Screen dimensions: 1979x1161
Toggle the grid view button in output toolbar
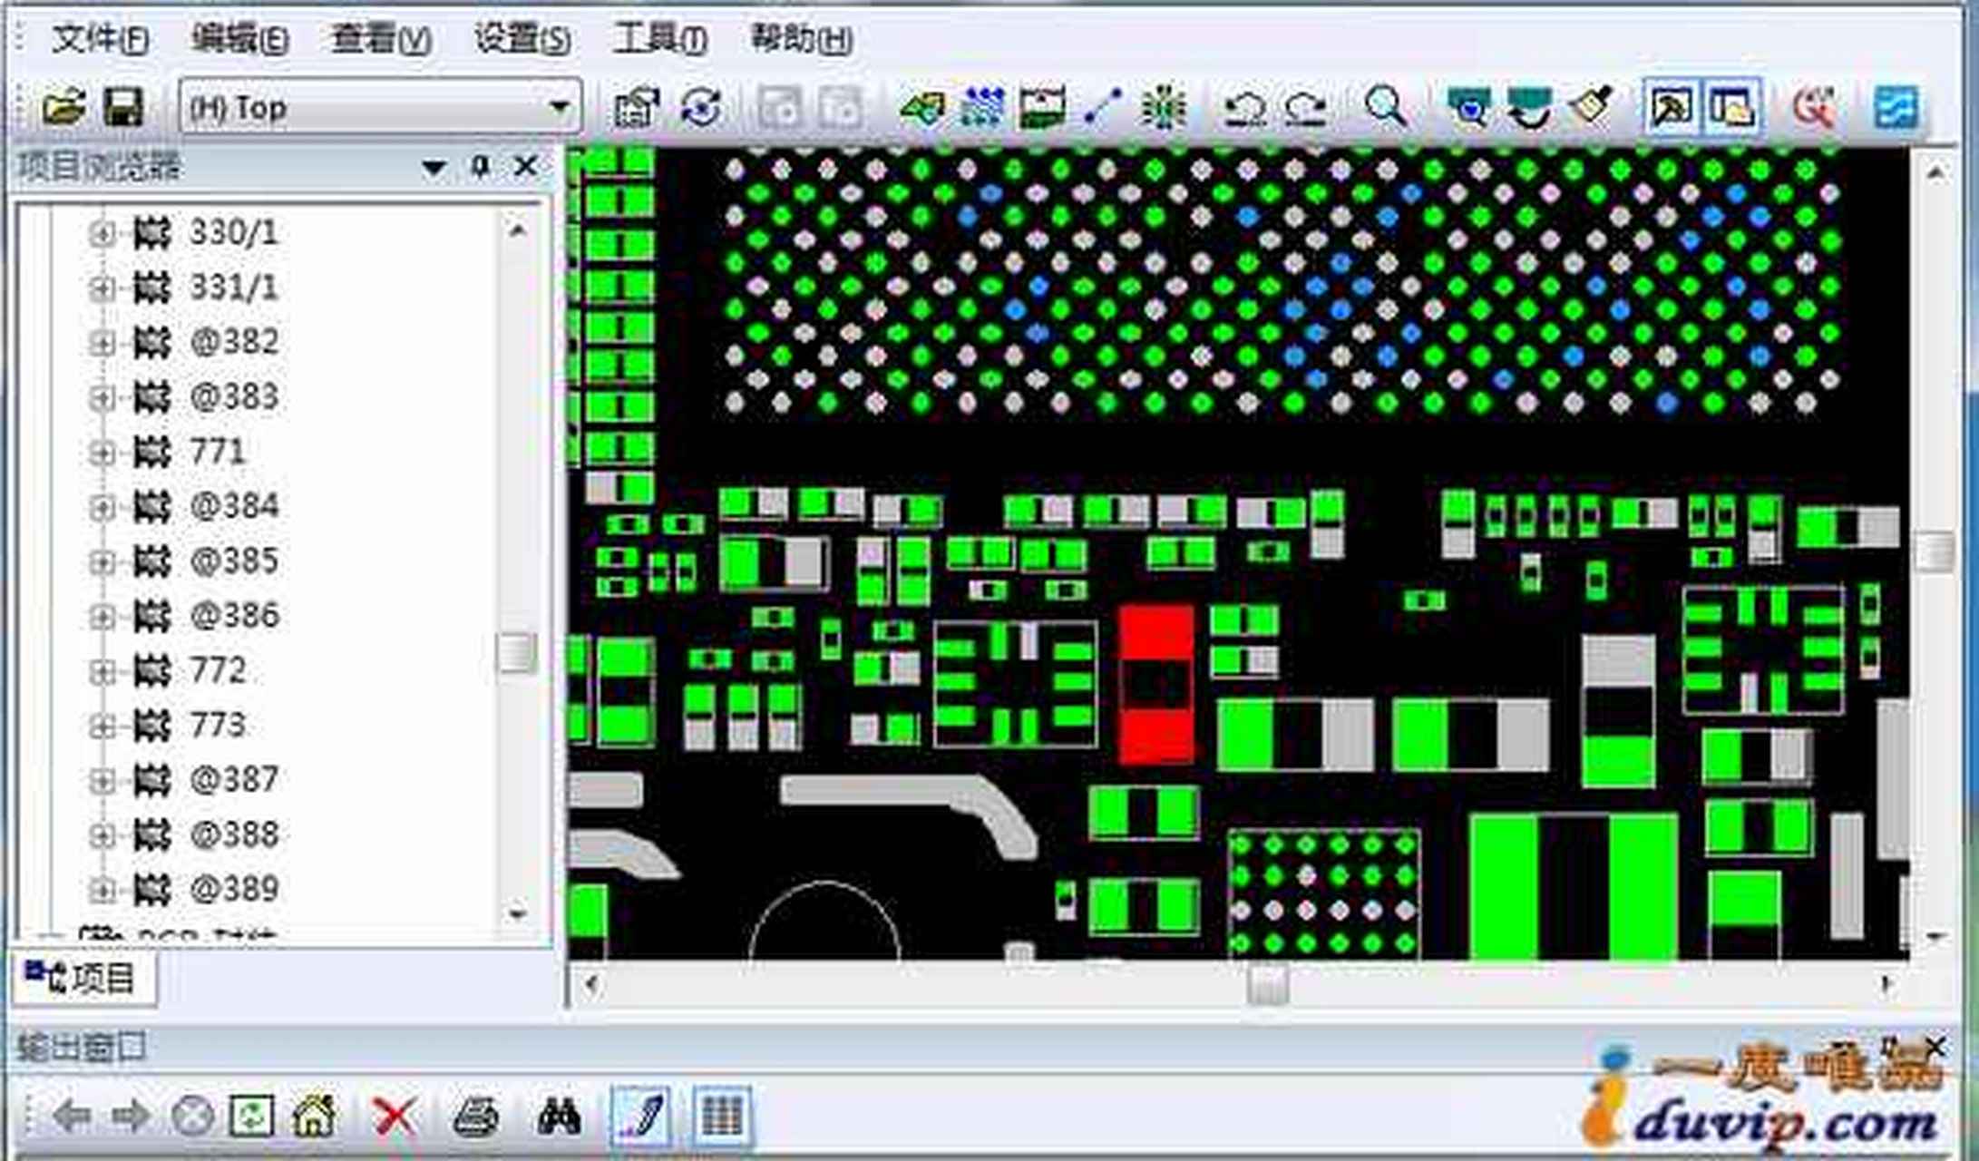(722, 1116)
